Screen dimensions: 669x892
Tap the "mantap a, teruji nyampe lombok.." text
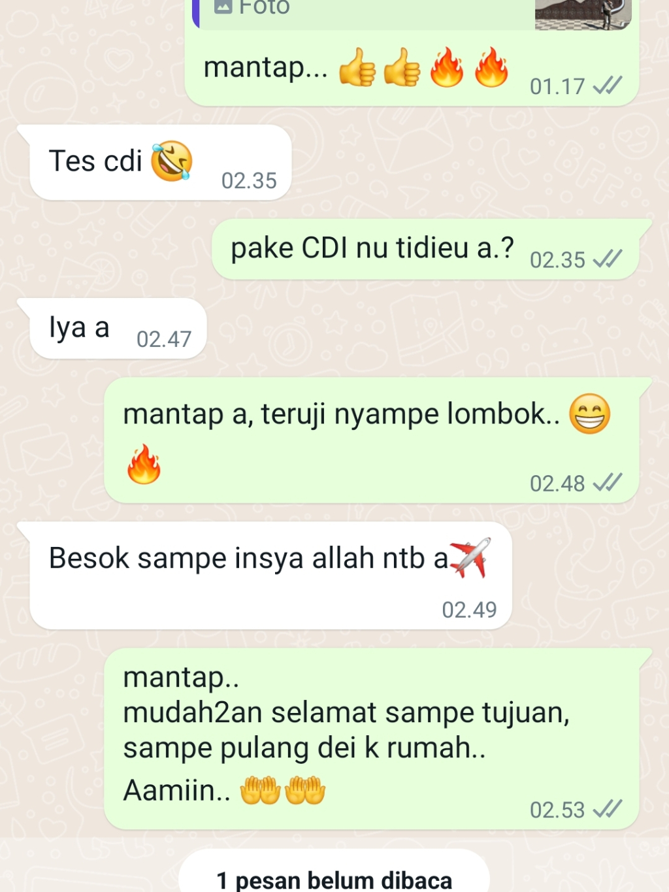coord(342,414)
